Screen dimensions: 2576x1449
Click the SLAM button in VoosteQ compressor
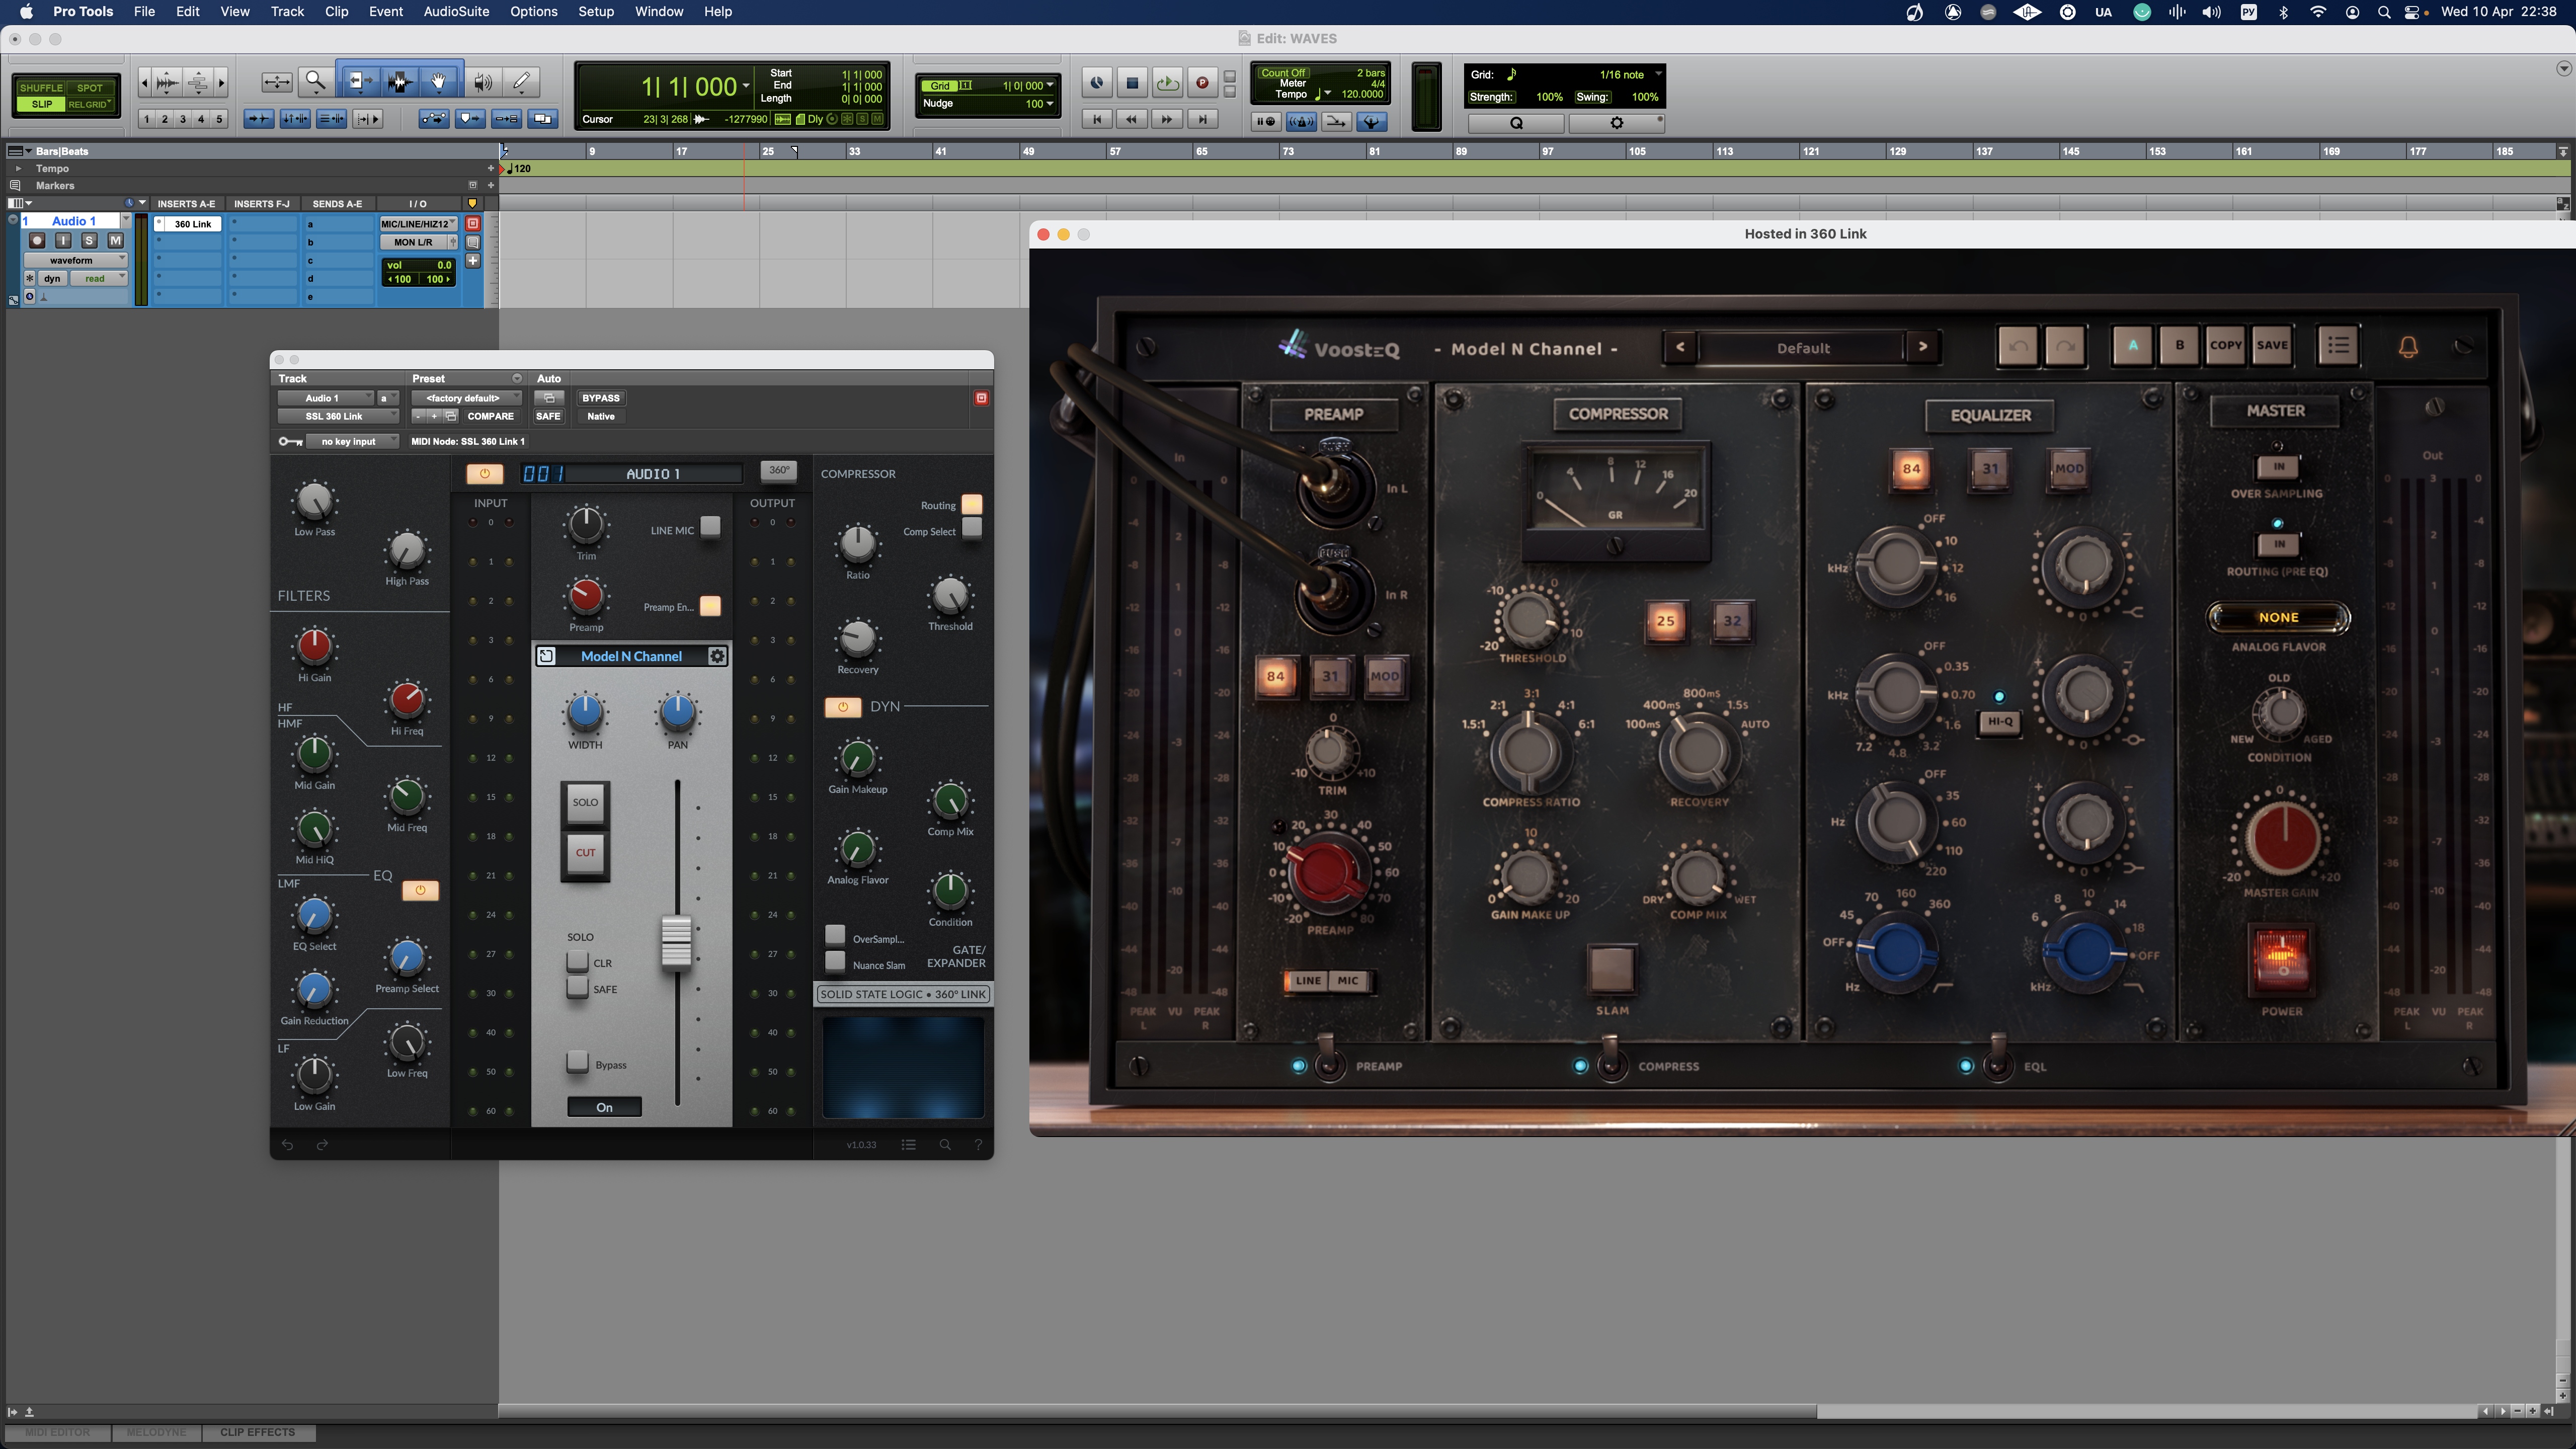coord(1611,968)
